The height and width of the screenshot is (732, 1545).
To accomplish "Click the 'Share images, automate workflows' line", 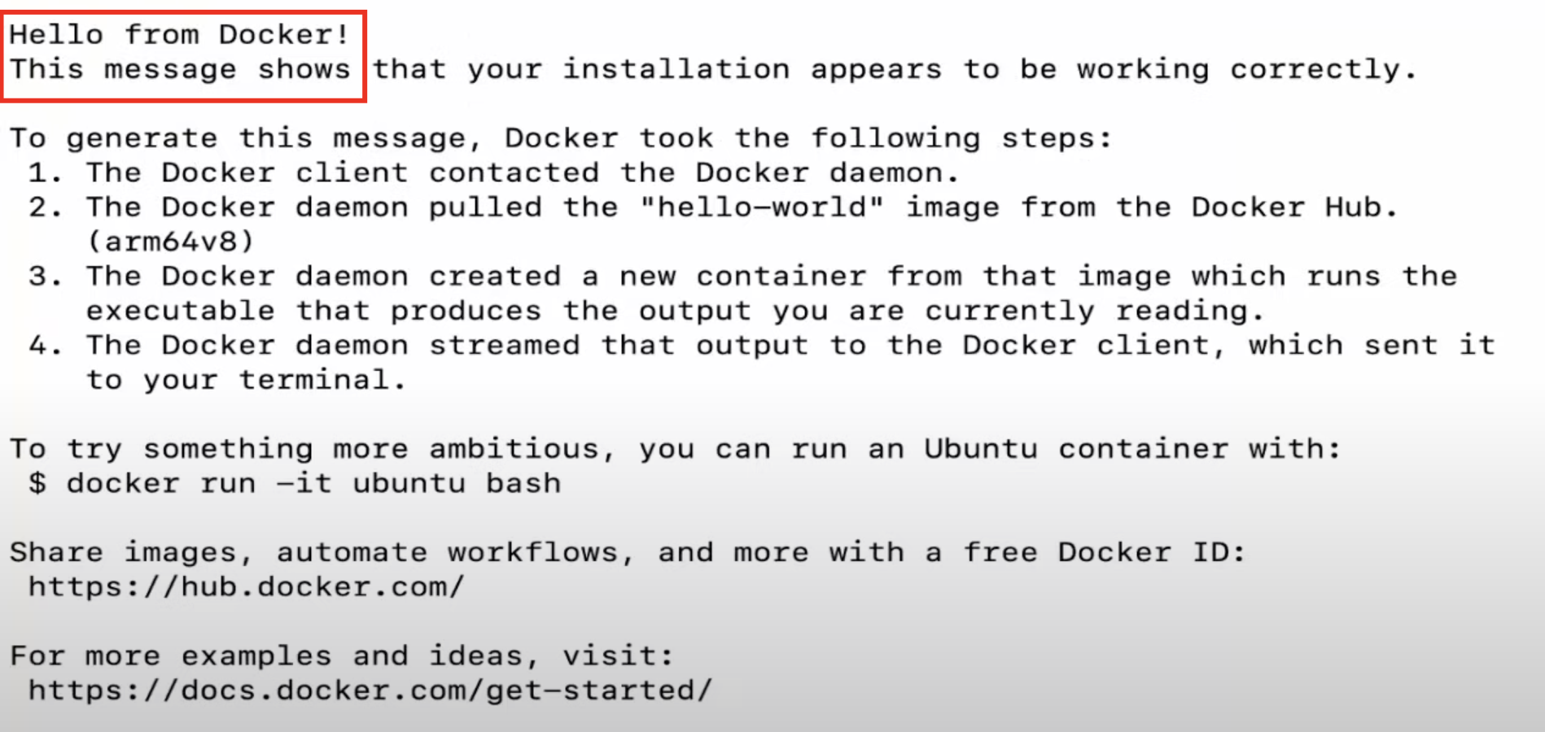I will [628, 552].
